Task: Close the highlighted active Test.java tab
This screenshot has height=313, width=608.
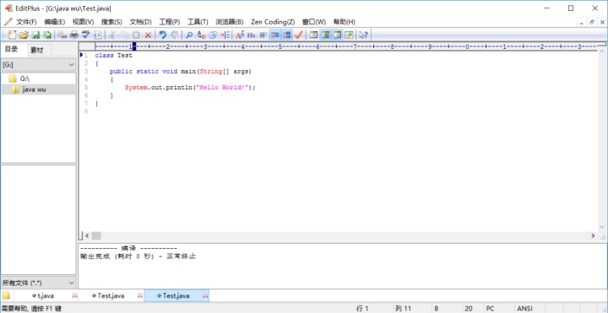Action: 205,296
